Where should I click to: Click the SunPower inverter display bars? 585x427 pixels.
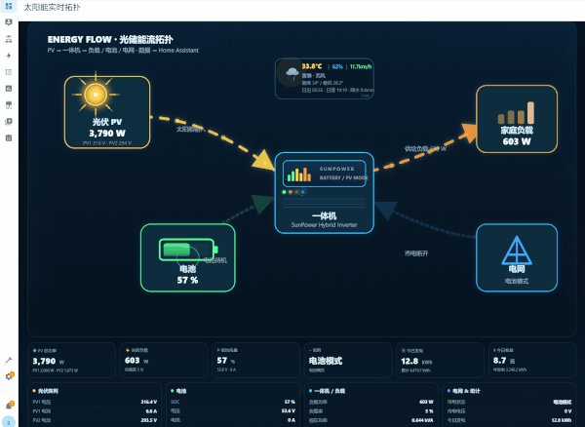coord(299,175)
